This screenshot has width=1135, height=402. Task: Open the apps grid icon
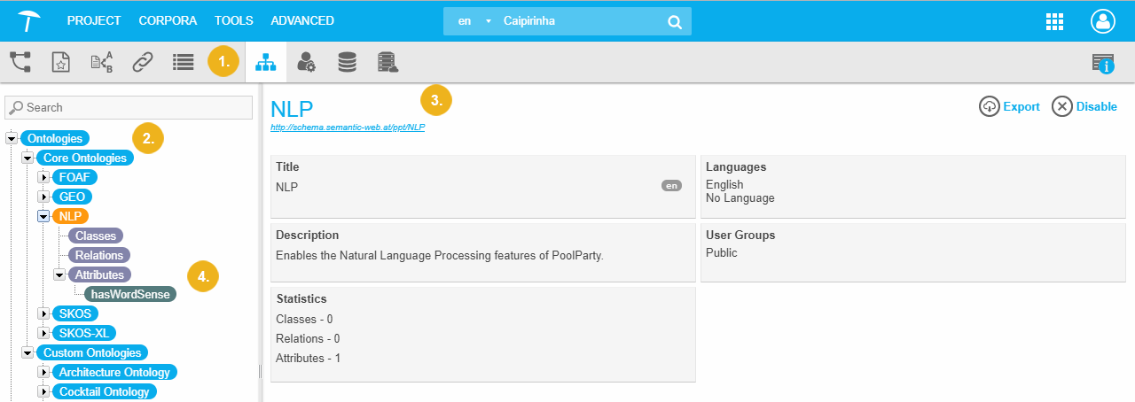[1055, 21]
